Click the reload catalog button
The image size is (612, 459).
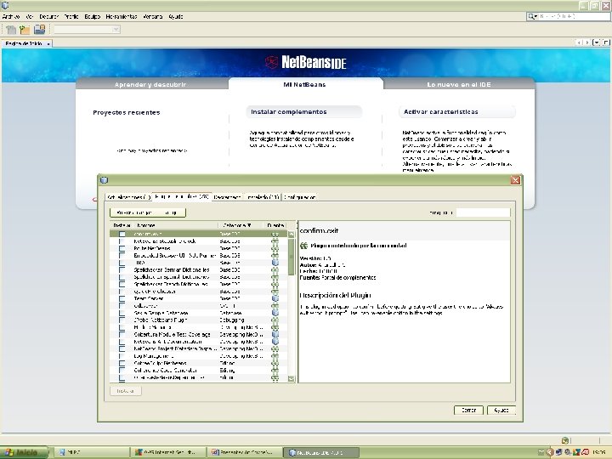point(148,212)
